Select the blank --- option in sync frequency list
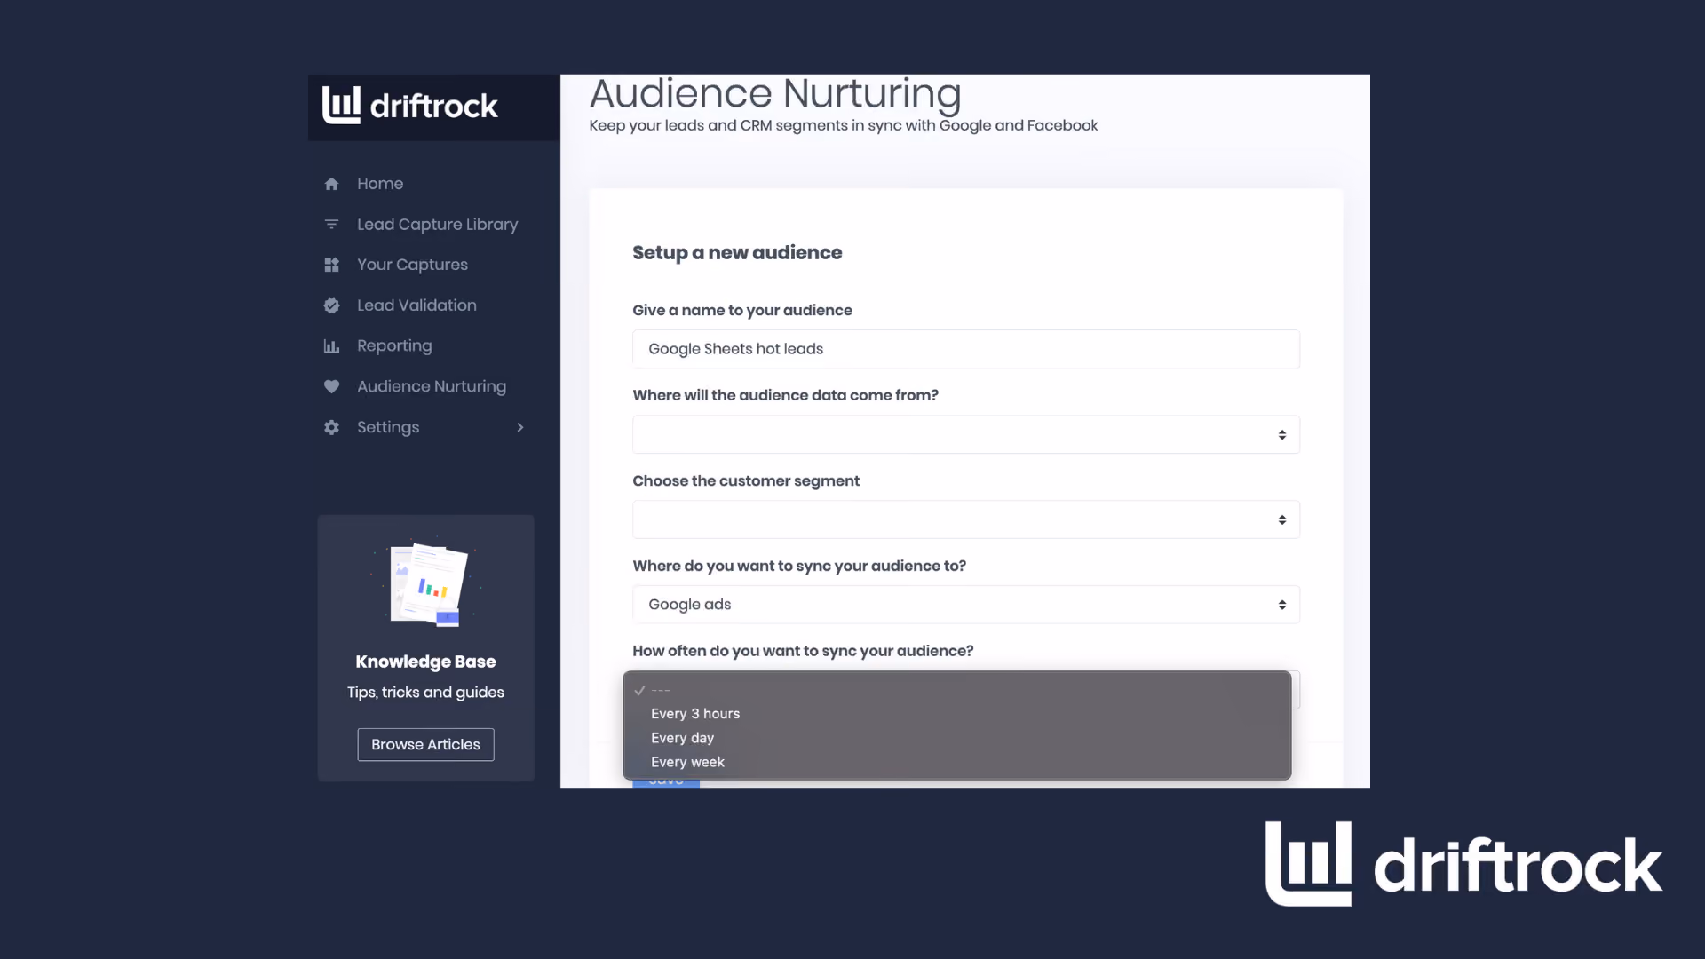 [957, 690]
